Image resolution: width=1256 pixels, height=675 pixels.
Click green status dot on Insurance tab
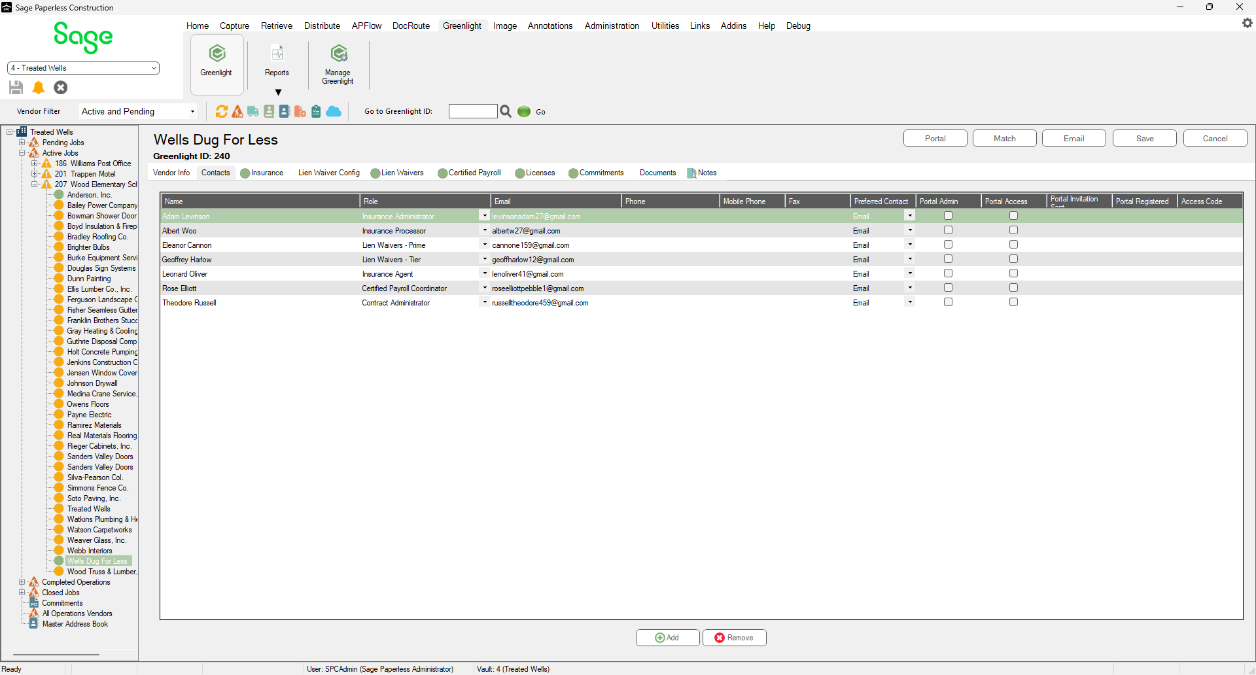(x=245, y=173)
